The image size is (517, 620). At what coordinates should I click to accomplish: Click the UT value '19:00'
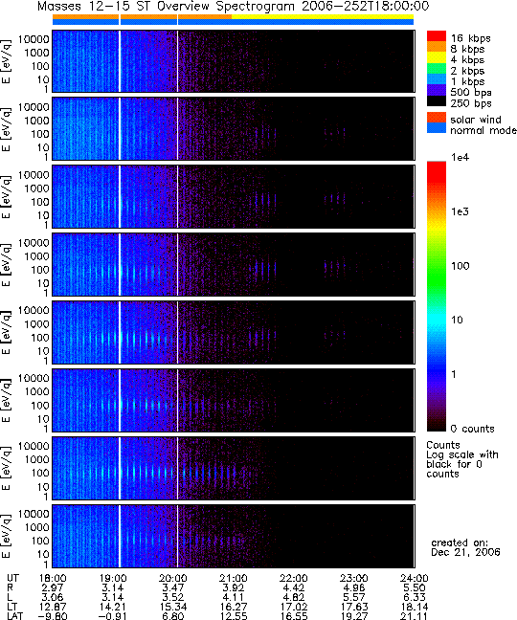click(x=113, y=579)
